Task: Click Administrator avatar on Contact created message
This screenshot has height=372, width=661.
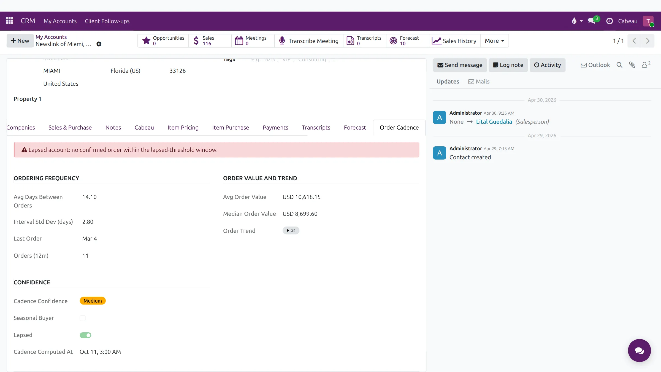Action: (440, 153)
